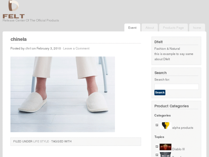
Task: Open the Event tab
Action: pyautogui.click(x=132, y=28)
